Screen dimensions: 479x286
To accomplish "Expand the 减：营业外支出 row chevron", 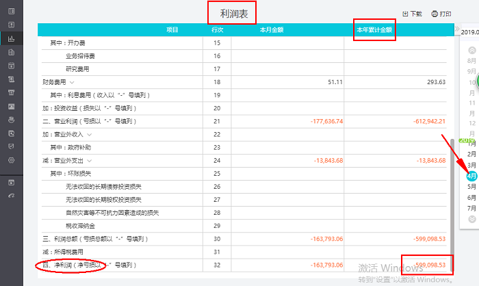I will click(x=89, y=160).
